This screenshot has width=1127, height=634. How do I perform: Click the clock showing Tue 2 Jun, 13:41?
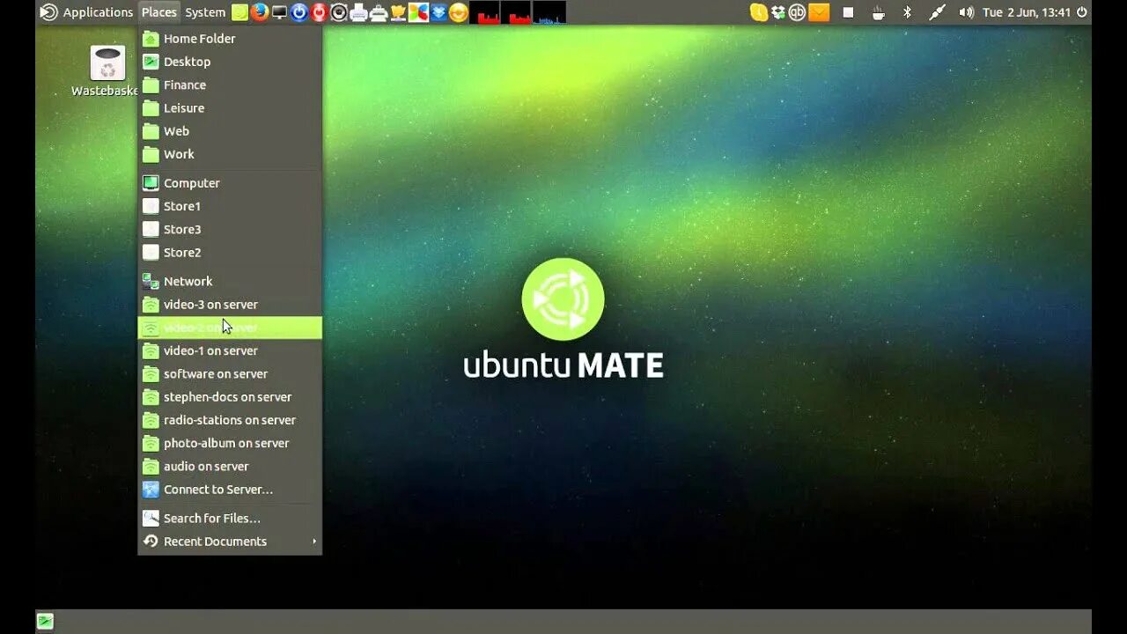coord(1027,12)
